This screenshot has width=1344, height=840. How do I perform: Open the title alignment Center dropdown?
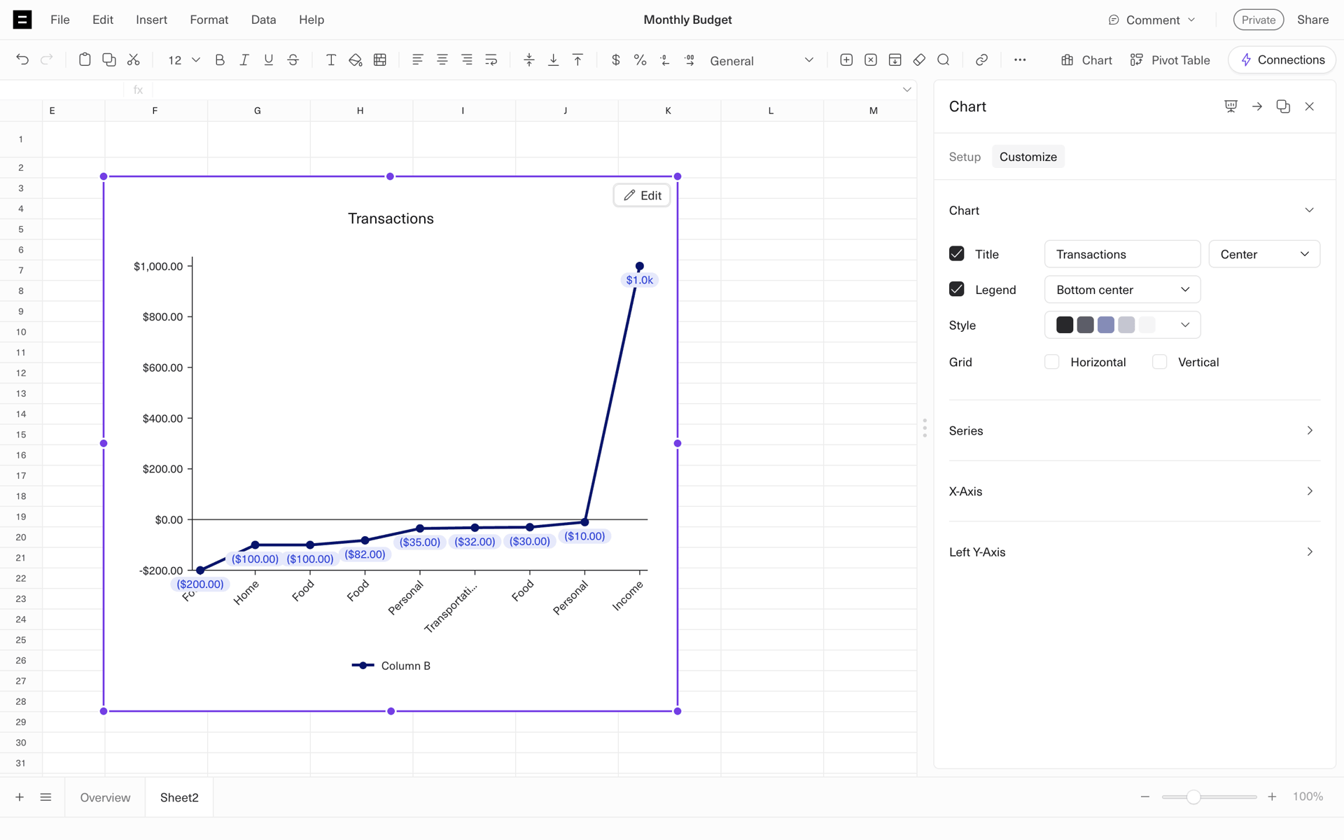click(x=1264, y=254)
